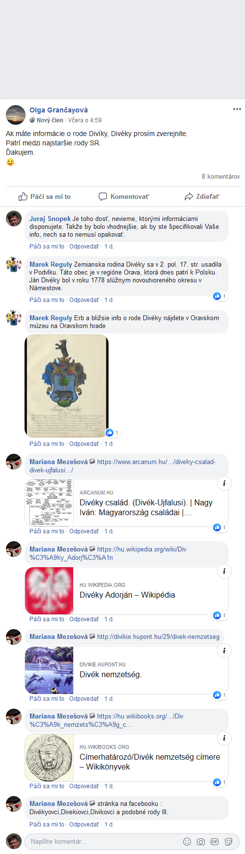Click the camera icon to attach photo
The height and width of the screenshot is (854, 245).
201,842
